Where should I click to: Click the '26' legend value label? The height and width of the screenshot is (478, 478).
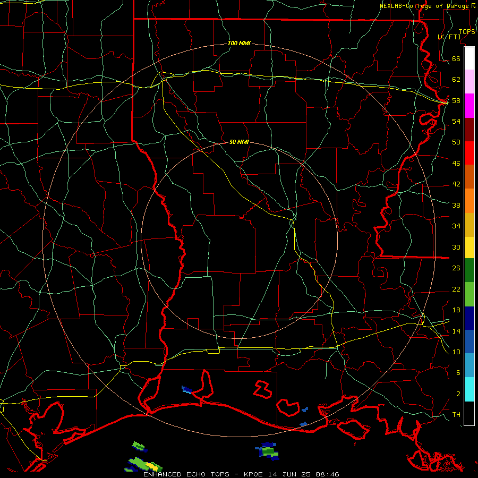456,268
